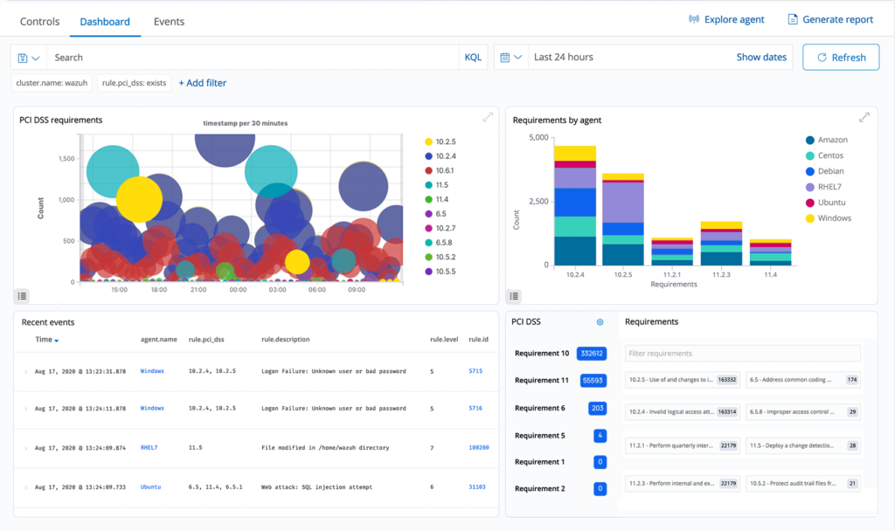Image resolution: width=895 pixels, height=531 pixels.
Task: Toggle legend list icon under Requirements by agent chart
Action: pyautogui.click(x=516, y=296)
